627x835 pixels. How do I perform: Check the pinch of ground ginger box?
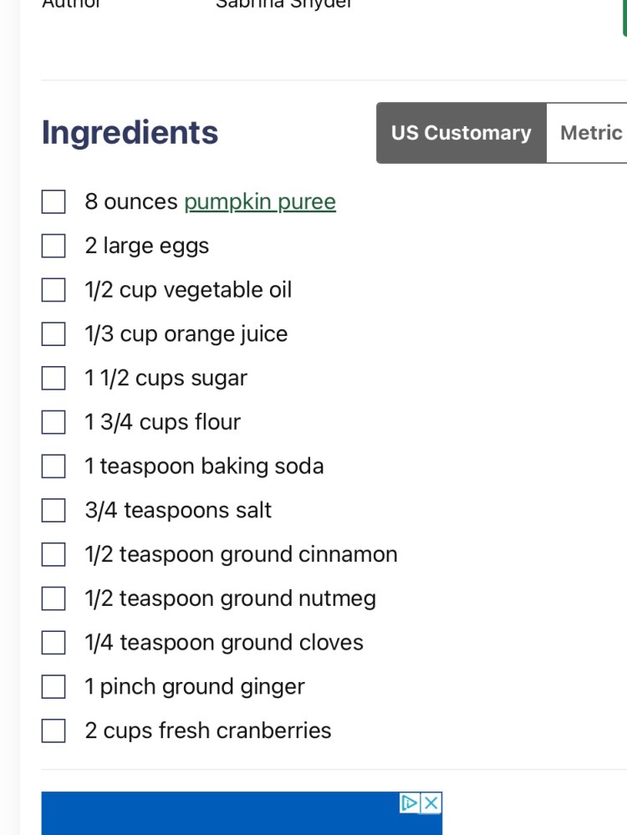pos(54,687)
